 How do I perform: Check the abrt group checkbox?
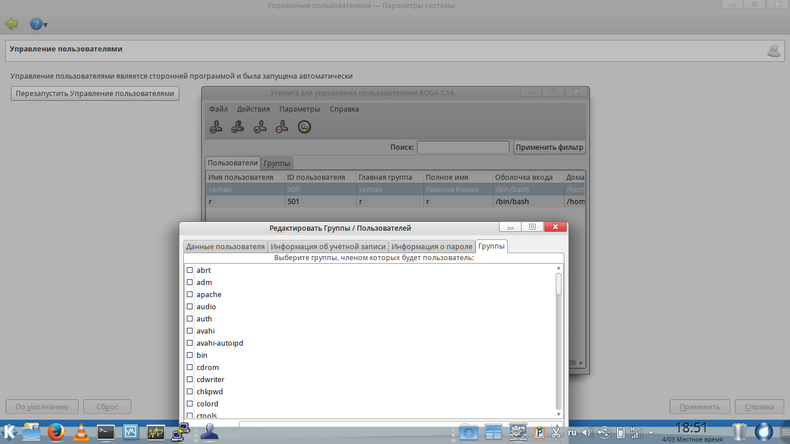click(x=189, y=270)
